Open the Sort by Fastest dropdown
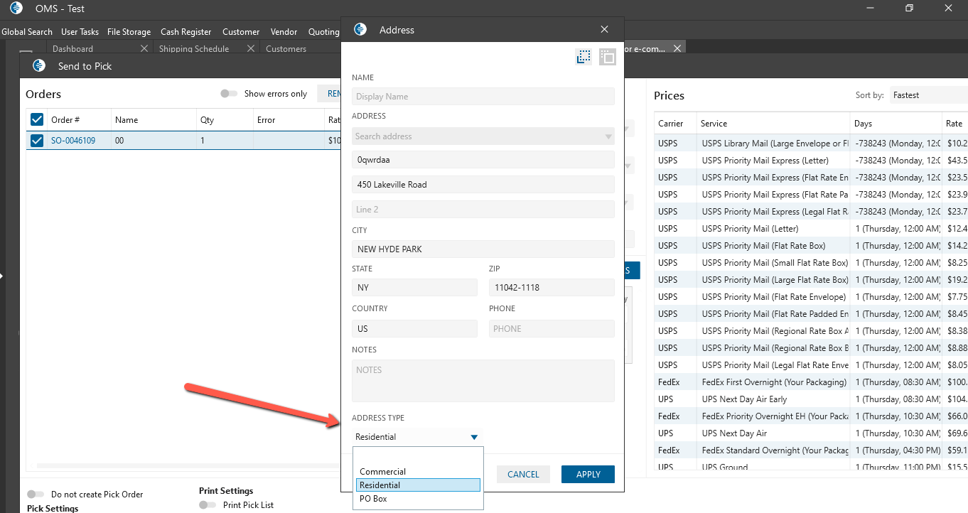This screenshot has height=513, width=968. [x=927, y=95]
